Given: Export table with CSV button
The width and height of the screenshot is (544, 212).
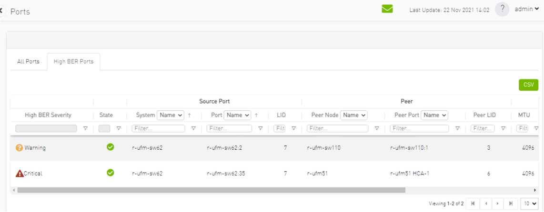Looking at the screenshot, I should point(528,85).
